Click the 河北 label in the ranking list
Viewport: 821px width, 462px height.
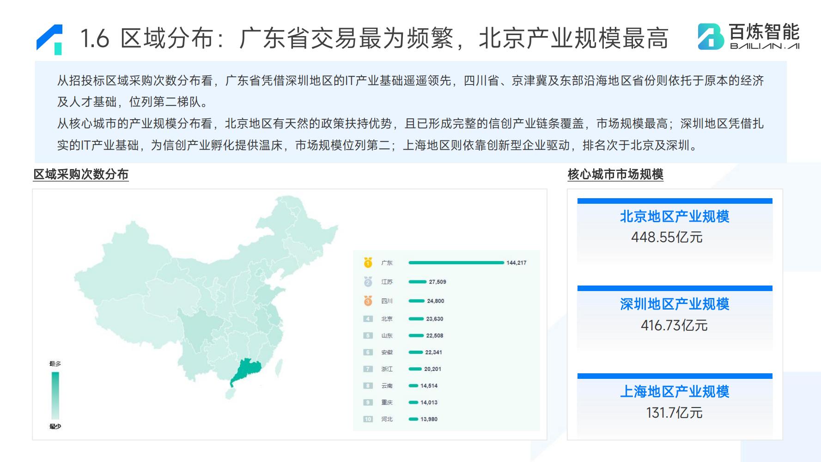387,419
